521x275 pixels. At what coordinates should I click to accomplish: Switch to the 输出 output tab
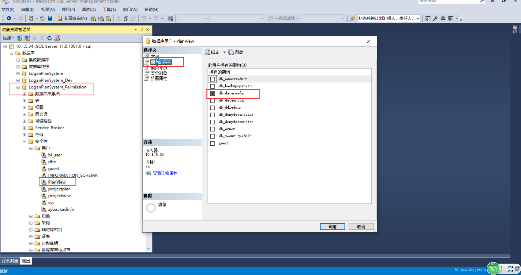pos(26,261)
